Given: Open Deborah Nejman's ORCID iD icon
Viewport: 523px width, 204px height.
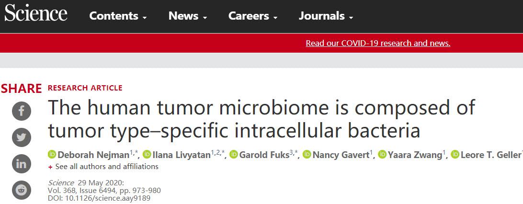Looking at the screenshot, I should point(52,155).
